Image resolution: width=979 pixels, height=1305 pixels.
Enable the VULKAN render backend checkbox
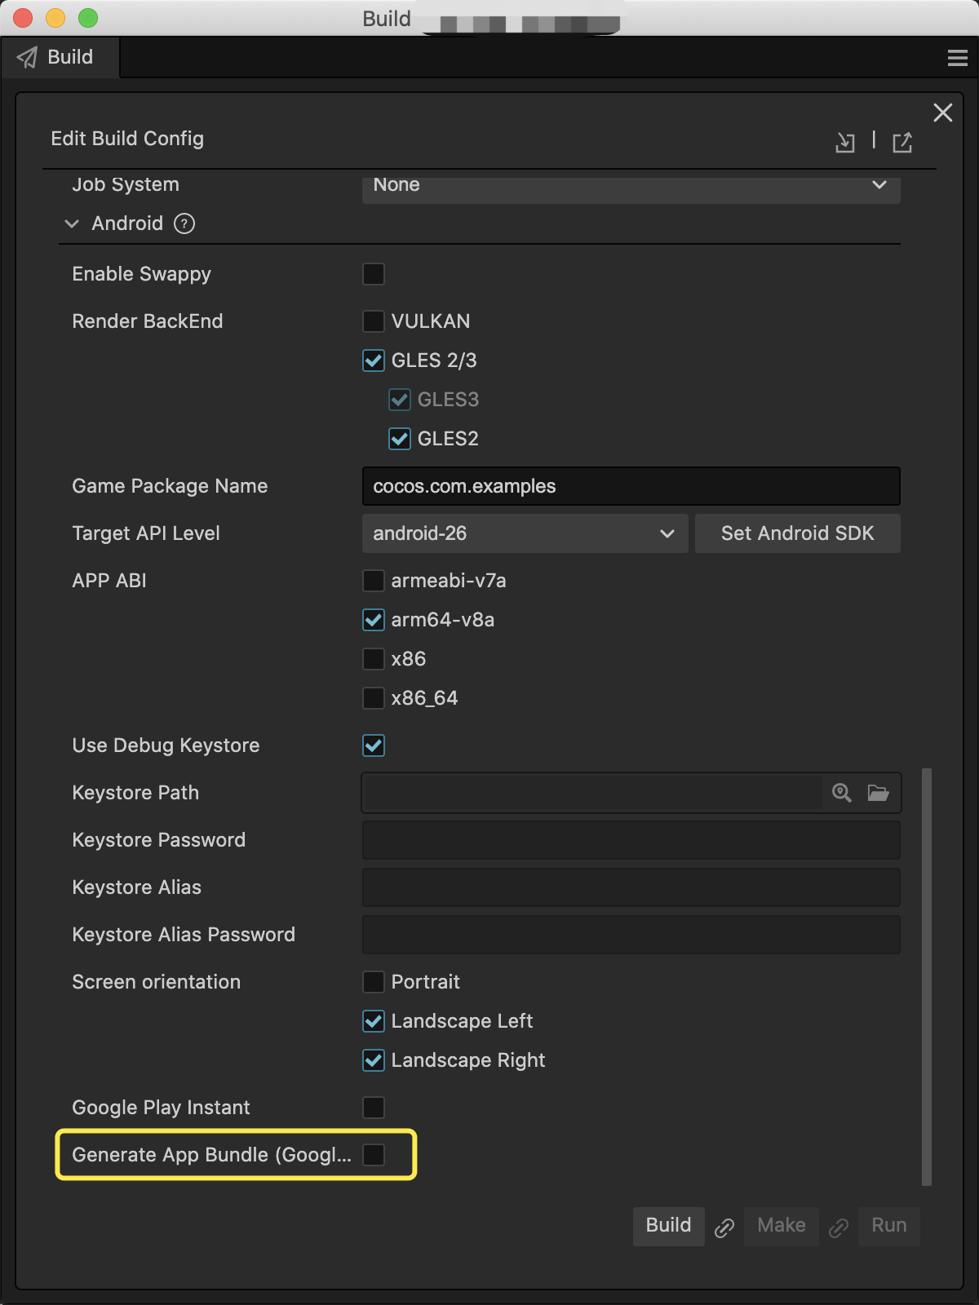click(x=374, y=321)
